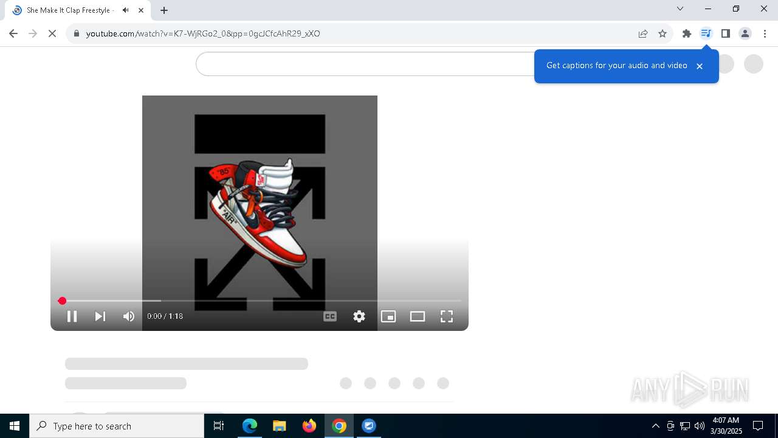Open Task View
778x438 pixels.
219,426
